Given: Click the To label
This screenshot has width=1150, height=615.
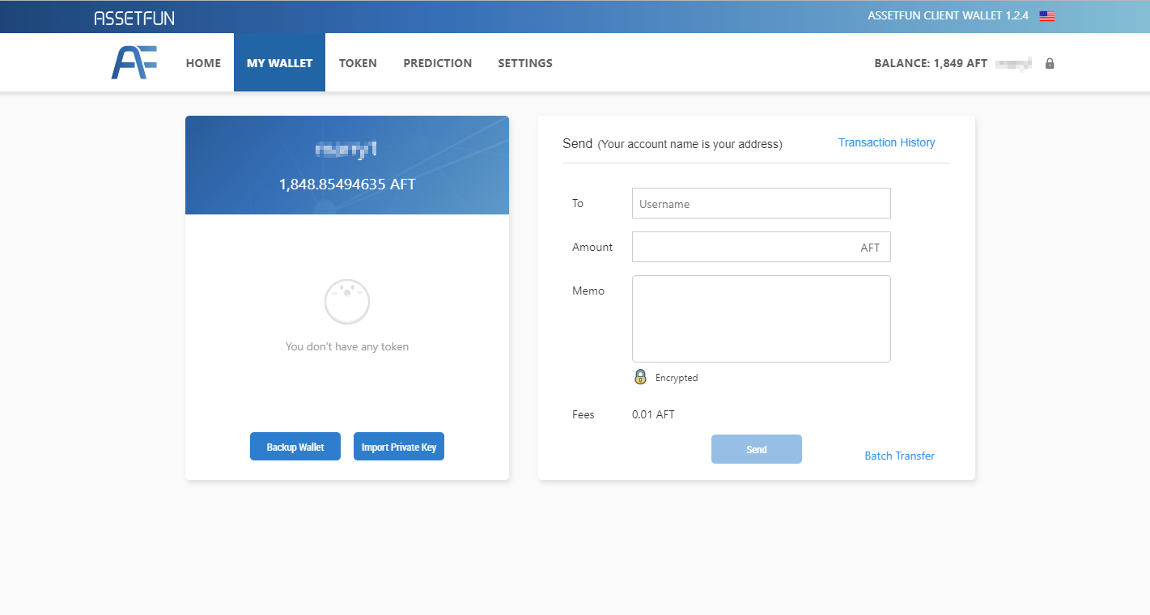Looking at the screenshot, I should tap(578, 203).
